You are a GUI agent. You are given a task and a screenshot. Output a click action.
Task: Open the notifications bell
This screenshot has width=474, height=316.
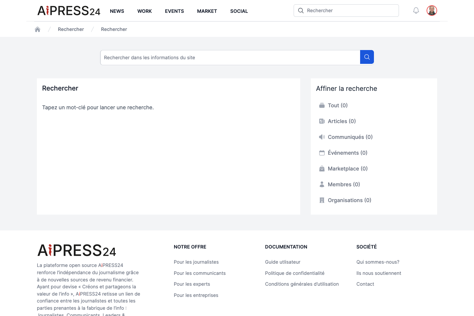tap(416, 11)
